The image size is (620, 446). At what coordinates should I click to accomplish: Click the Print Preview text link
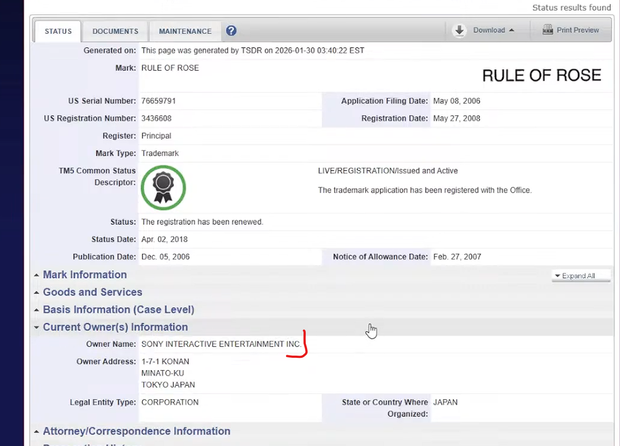pos(577,30)
